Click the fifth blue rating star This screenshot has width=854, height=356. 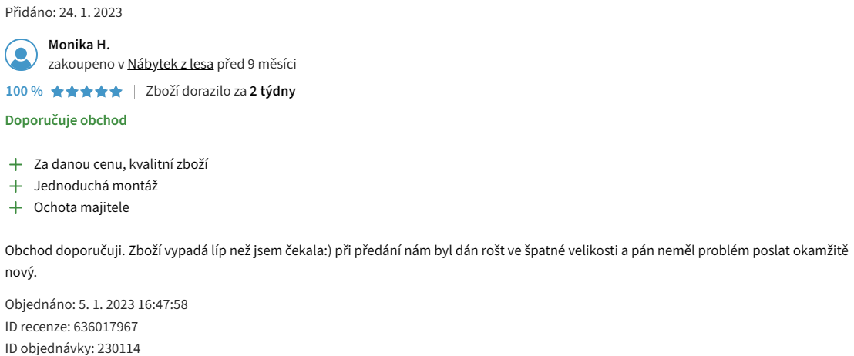[x=116, y=92]
